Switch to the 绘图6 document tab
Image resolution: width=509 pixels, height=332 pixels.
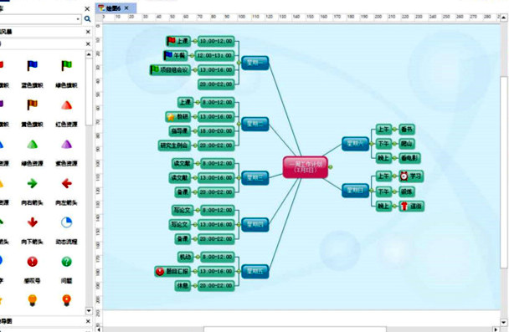[113, 8]
